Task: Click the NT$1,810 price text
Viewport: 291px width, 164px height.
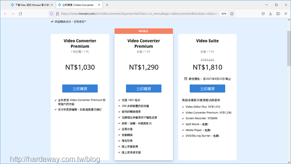Action: [207, 67]
